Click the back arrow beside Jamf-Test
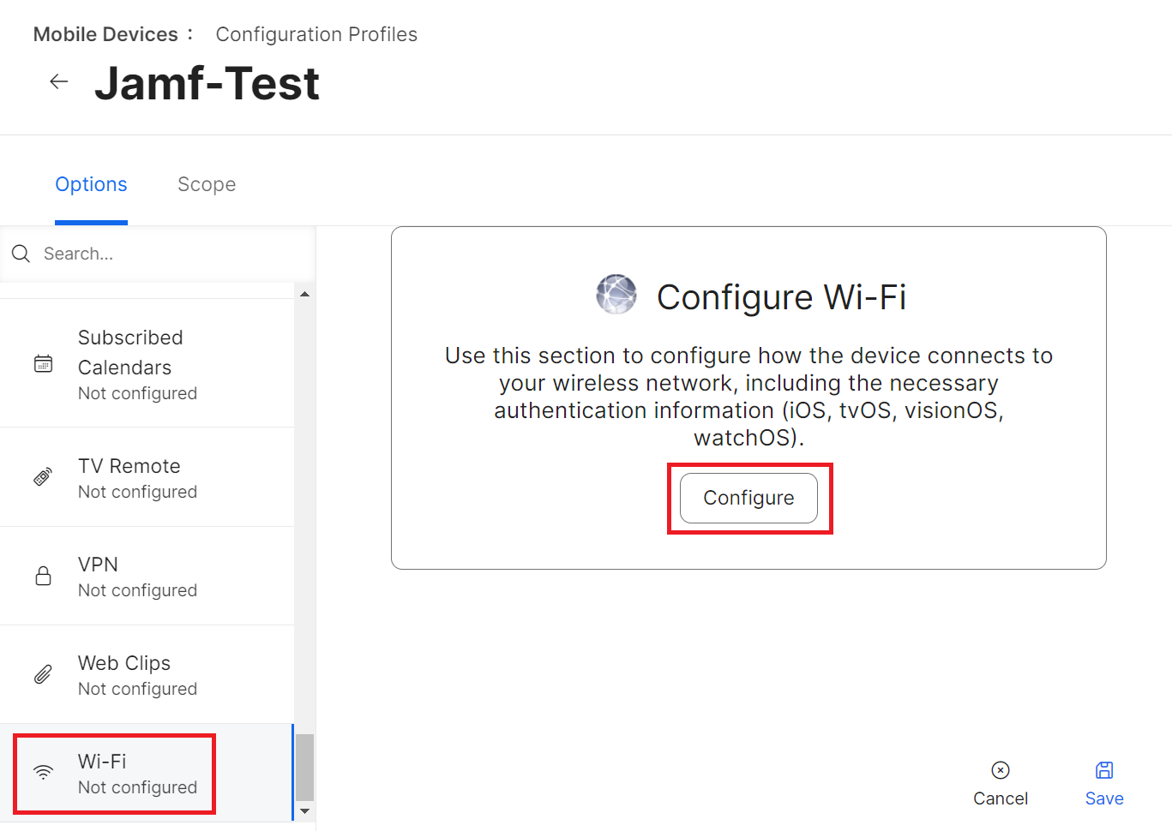1172x831 pixels. [58, 81]
